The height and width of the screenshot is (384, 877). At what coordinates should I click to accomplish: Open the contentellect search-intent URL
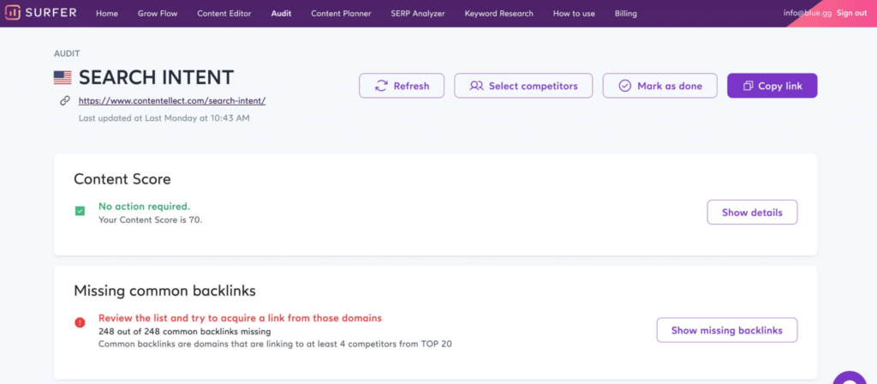(171, 101)
